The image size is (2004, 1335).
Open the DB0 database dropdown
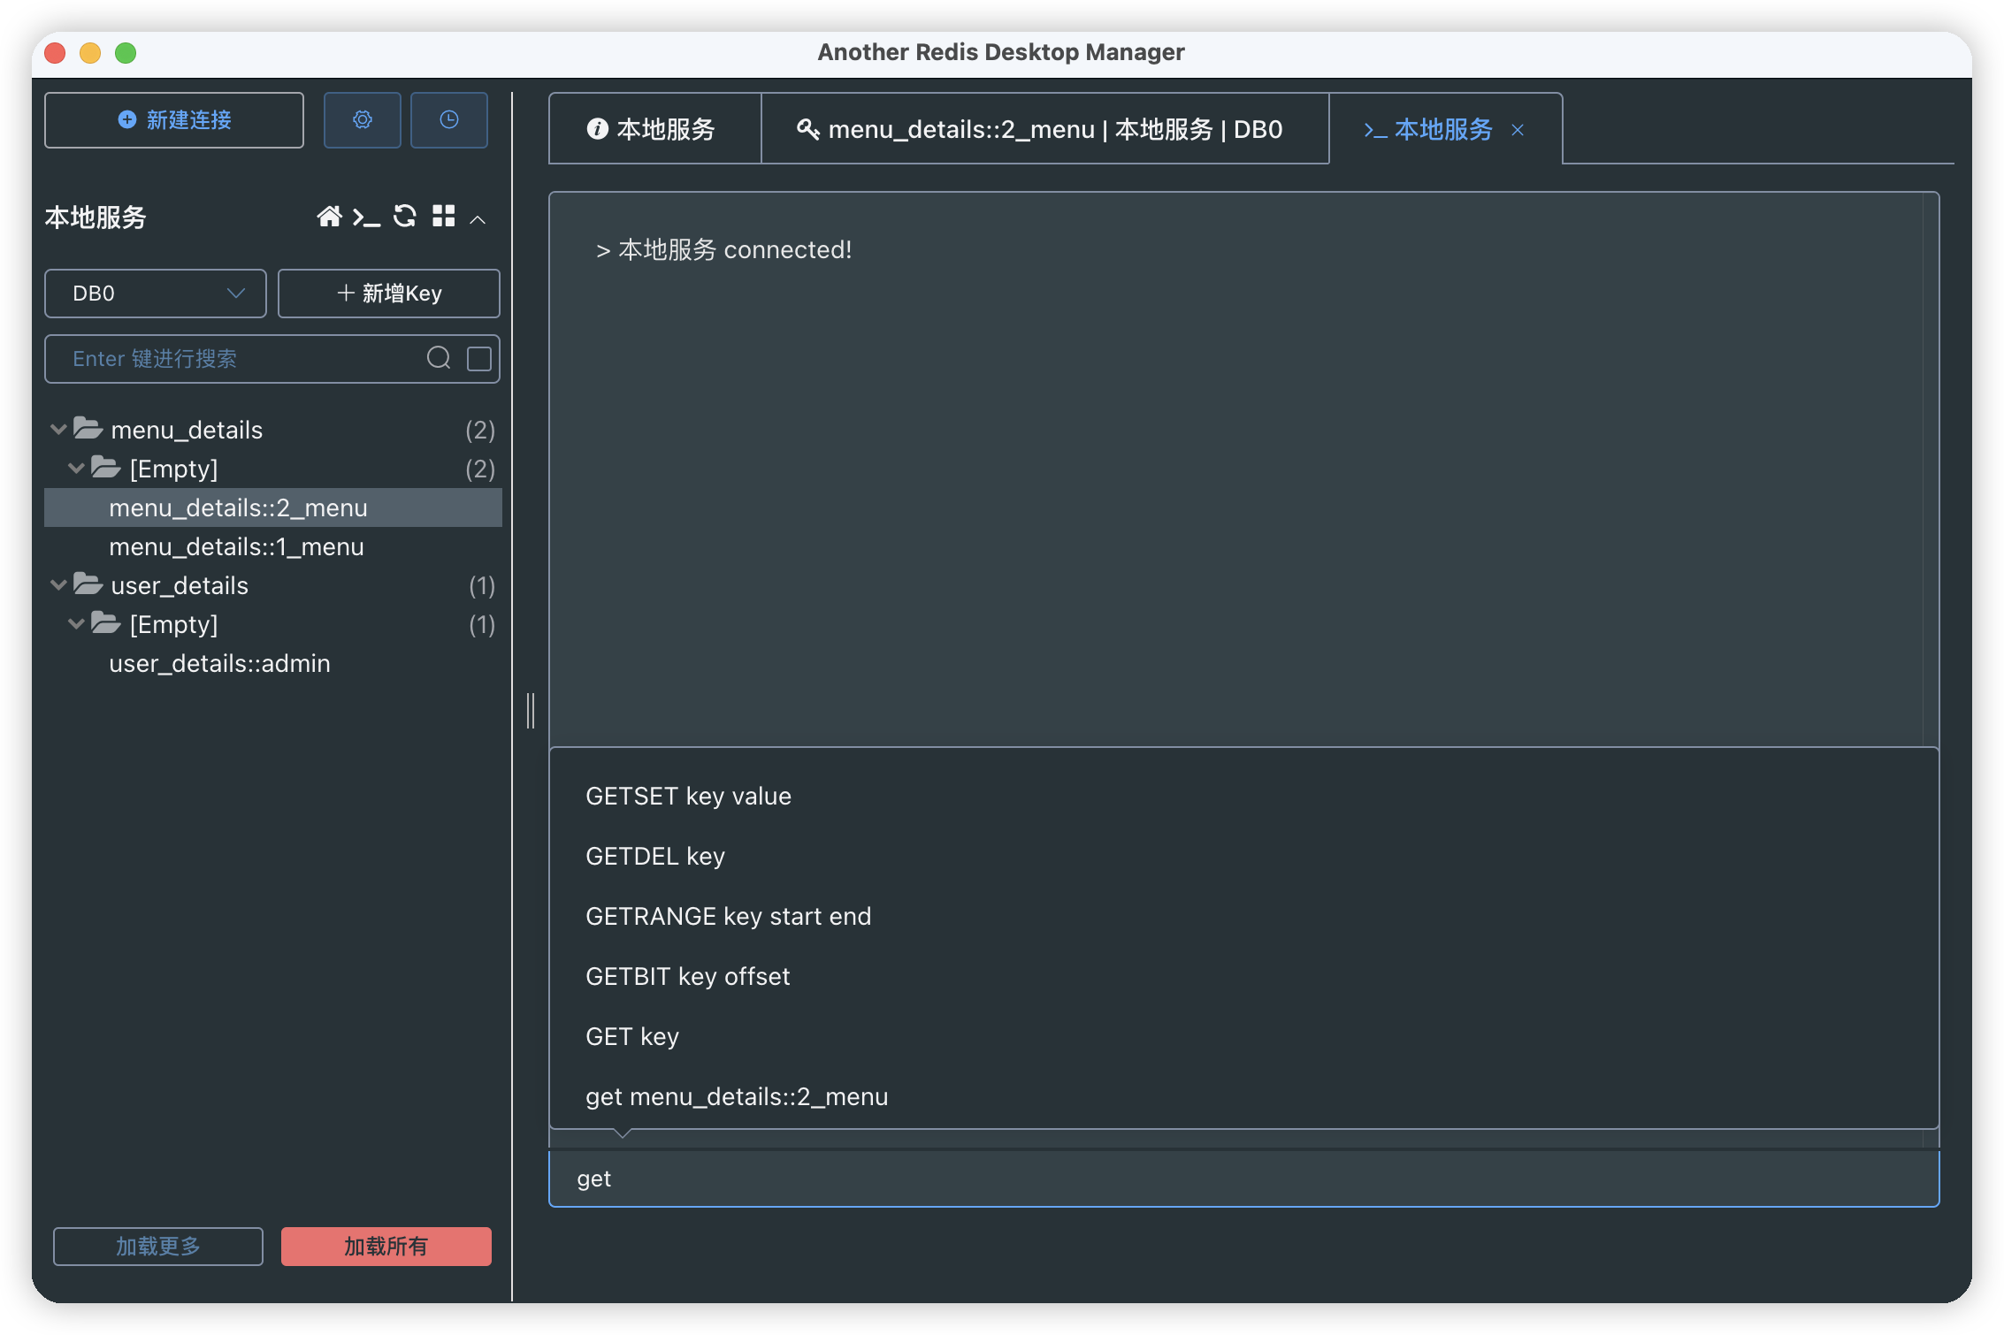point(156,294)
